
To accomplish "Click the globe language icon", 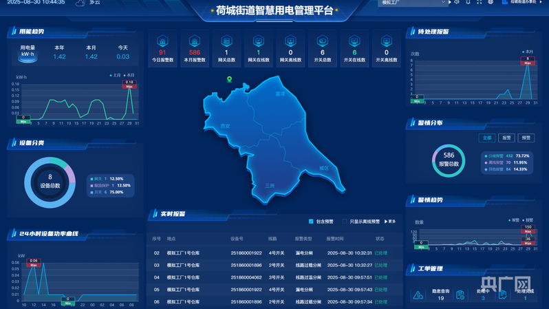I will point(491,3).
